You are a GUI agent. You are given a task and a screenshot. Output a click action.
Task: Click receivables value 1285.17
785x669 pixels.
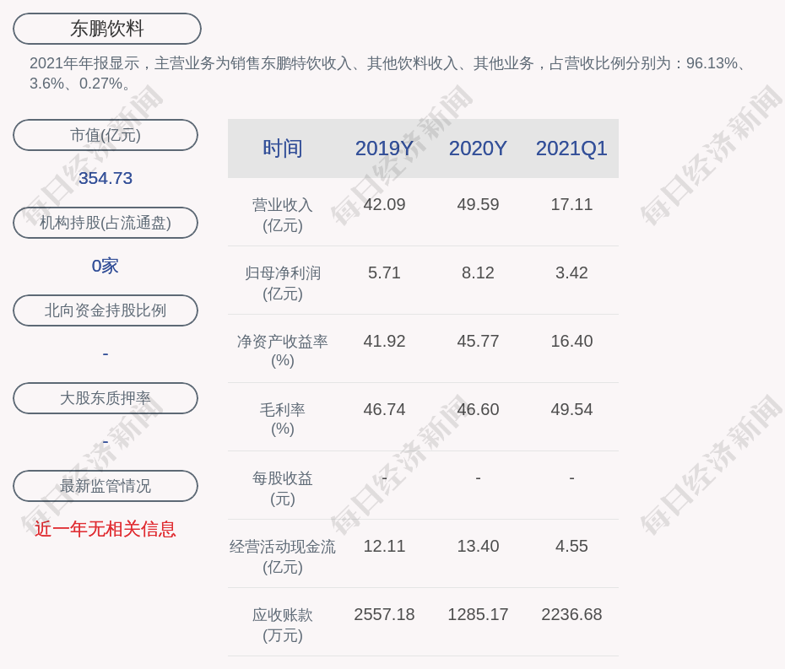[x=478, y=614]
